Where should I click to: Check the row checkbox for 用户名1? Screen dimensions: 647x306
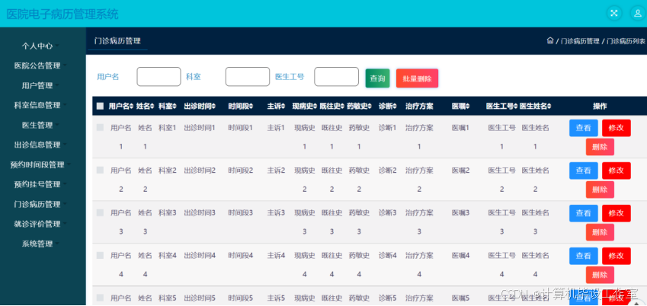(x=100, y=128)
